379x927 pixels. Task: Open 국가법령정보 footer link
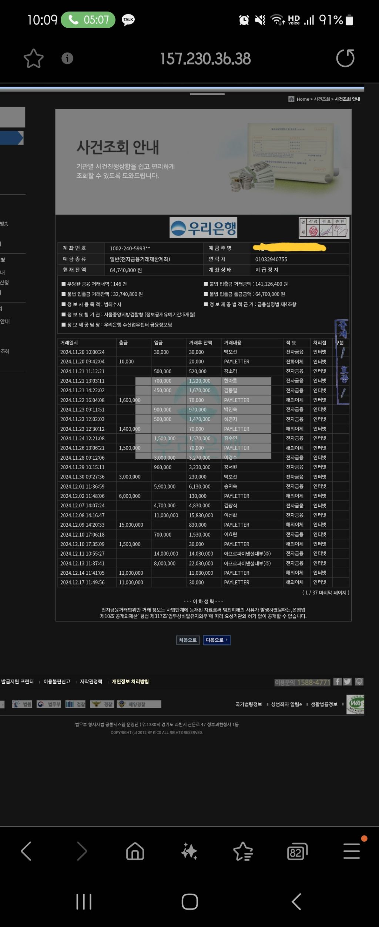coord(249,704)
